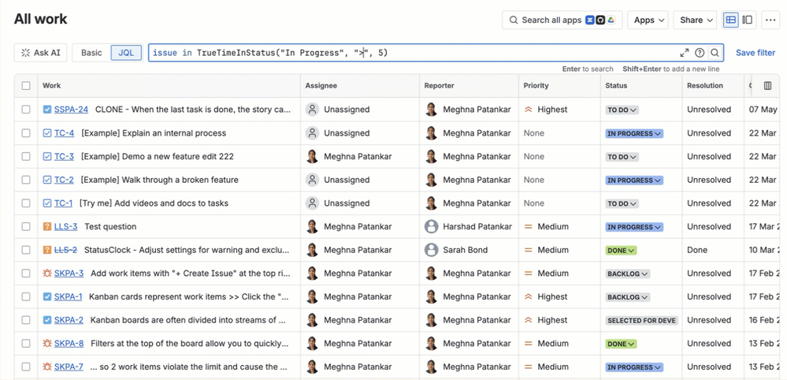Screen dimensions: 787x380
Task: Tick the select-all header checkbox
Action: 26,86
